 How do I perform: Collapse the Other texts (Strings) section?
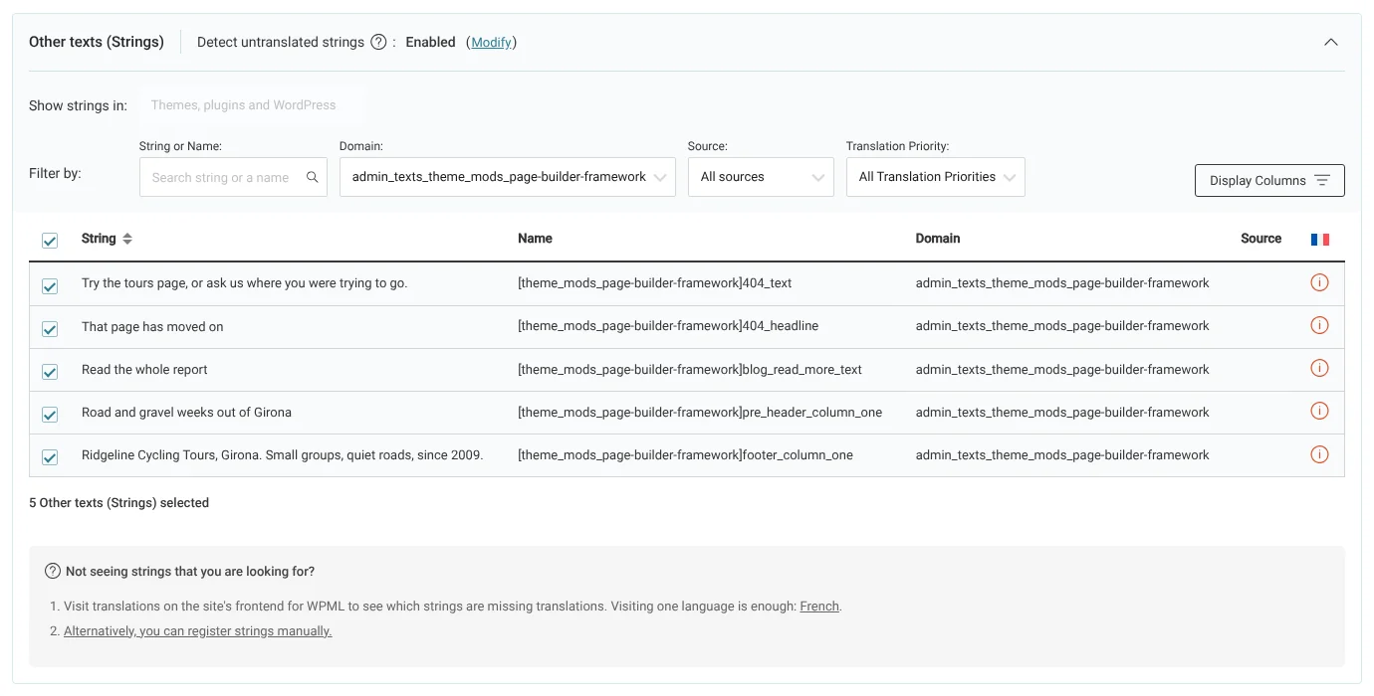pyautogui.click(x=1330, y=42)
